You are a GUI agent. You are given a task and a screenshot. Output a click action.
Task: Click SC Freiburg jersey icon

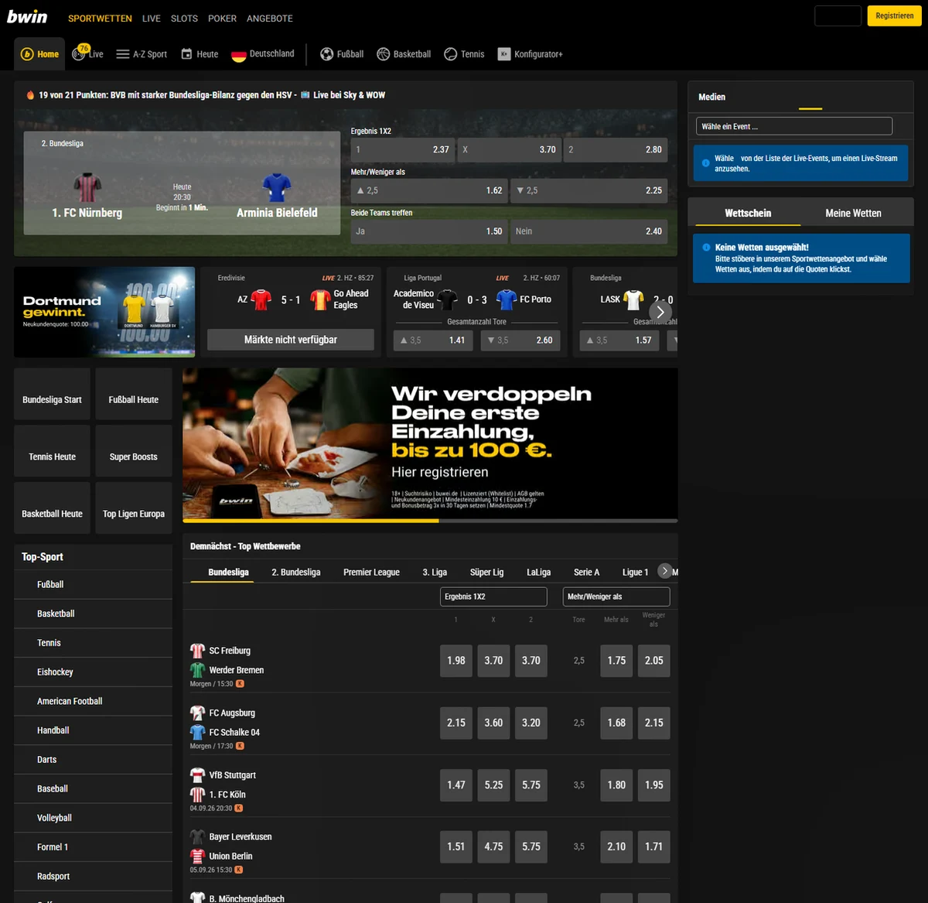tap(197, 651)
